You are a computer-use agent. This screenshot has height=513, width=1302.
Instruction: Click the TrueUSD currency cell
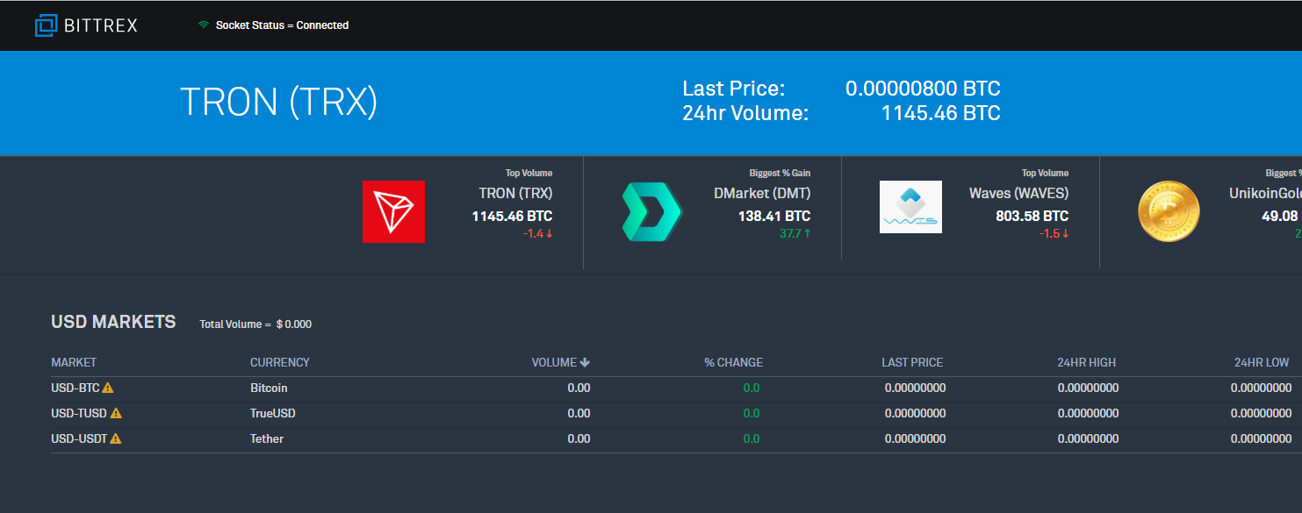click(272, 413)
